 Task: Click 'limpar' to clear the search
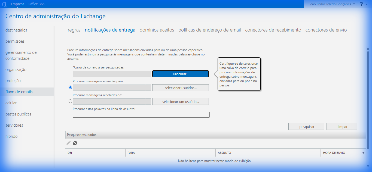tap(342, 126)
